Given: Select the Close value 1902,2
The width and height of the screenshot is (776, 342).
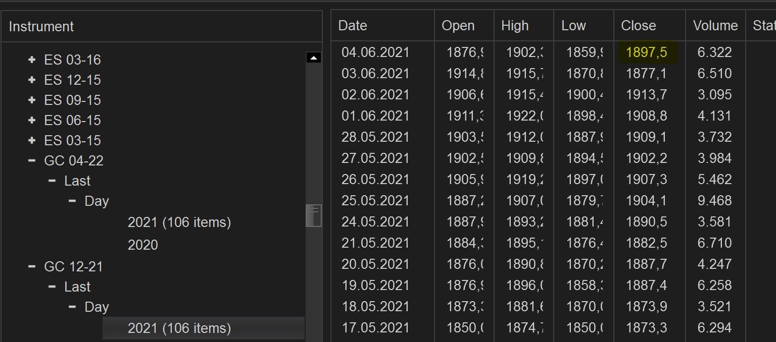Looking at the screenshot, I should [x=647, y=158].
